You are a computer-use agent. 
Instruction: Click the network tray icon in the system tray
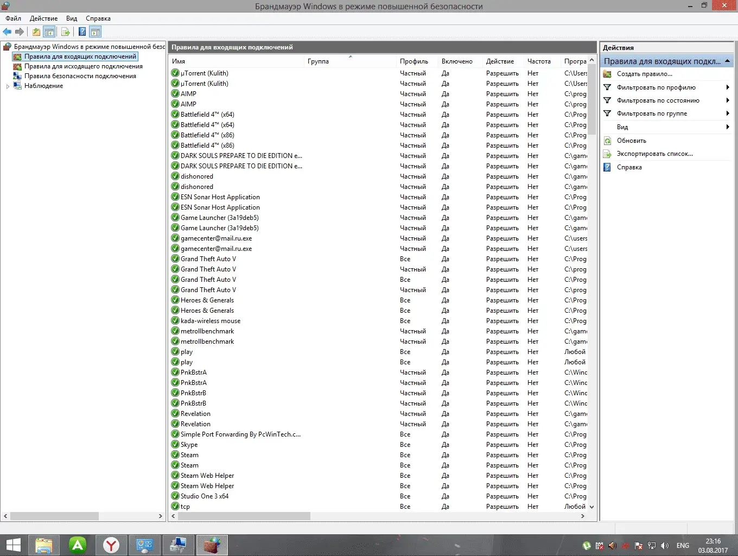(x=652, y=546)
